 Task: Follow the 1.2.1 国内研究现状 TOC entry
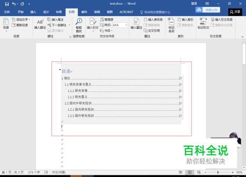pos(125,109)
